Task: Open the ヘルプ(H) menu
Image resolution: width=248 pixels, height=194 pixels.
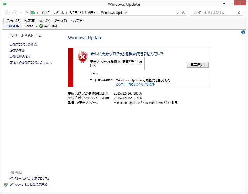Action: pos(77,21)
